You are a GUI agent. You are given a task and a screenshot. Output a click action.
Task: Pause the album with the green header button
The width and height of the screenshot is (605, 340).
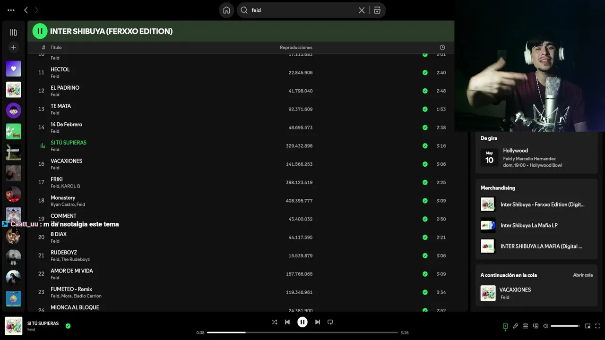click(40, 31)
